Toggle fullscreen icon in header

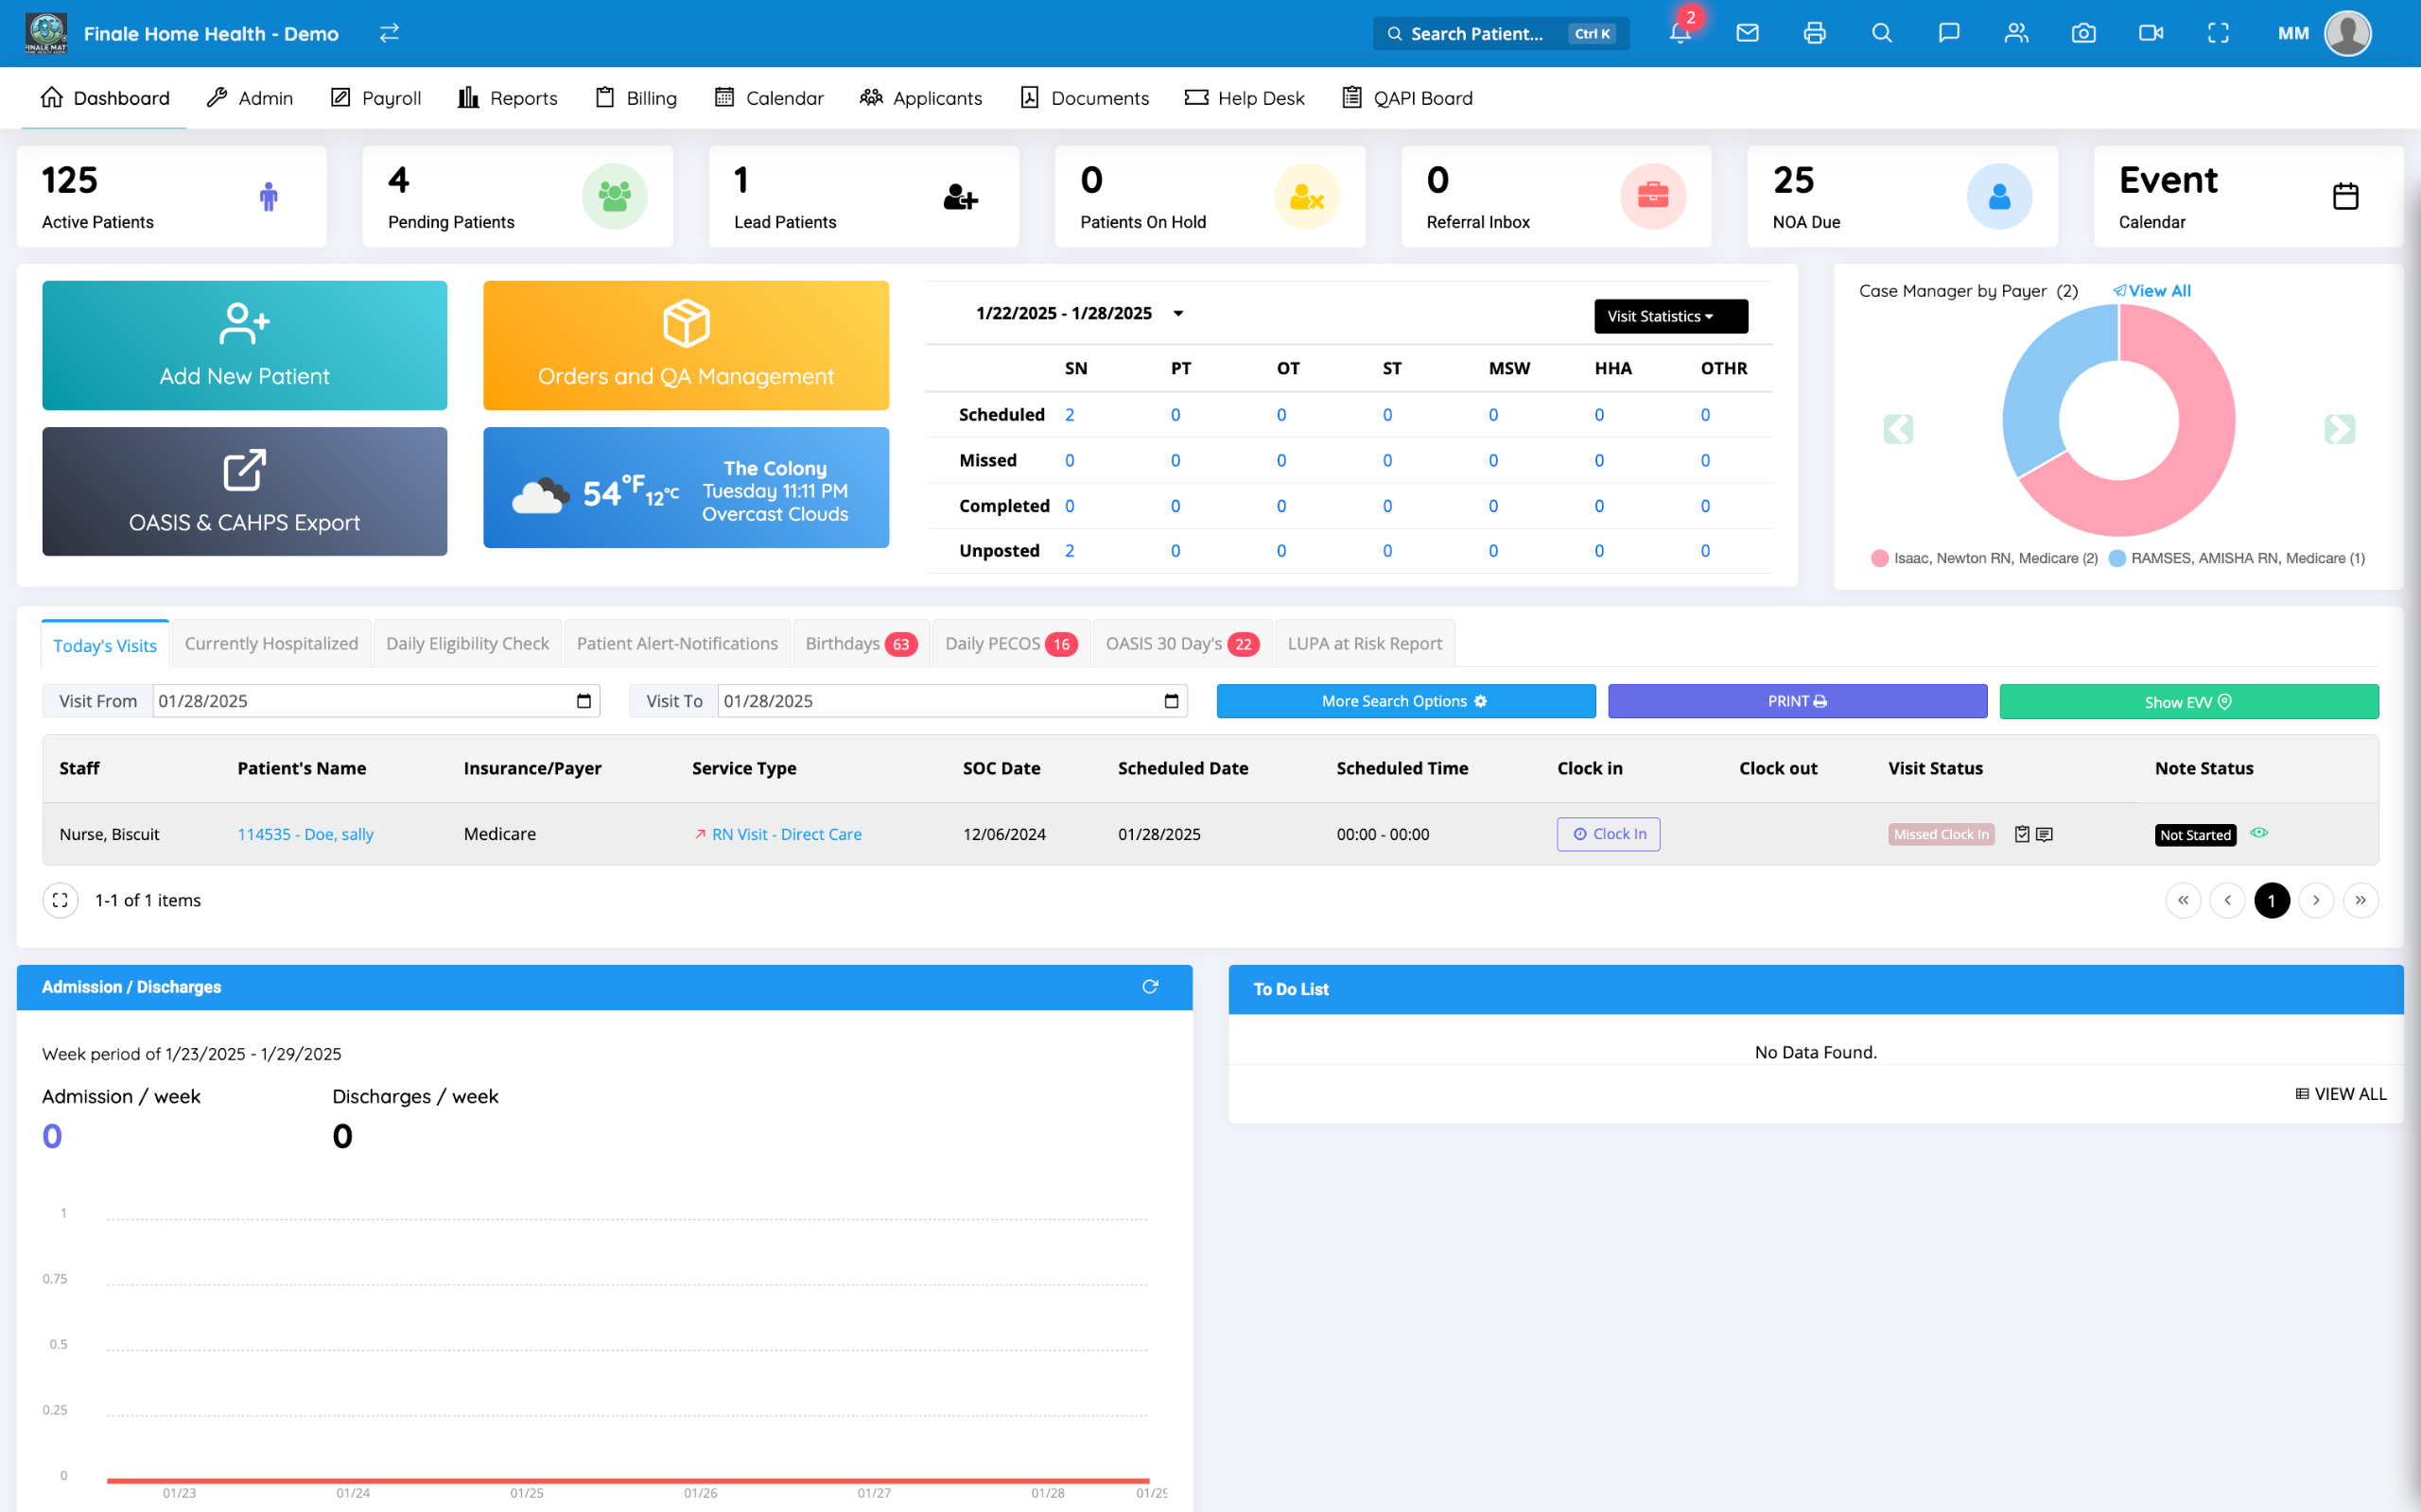(x=2218, y=33)
